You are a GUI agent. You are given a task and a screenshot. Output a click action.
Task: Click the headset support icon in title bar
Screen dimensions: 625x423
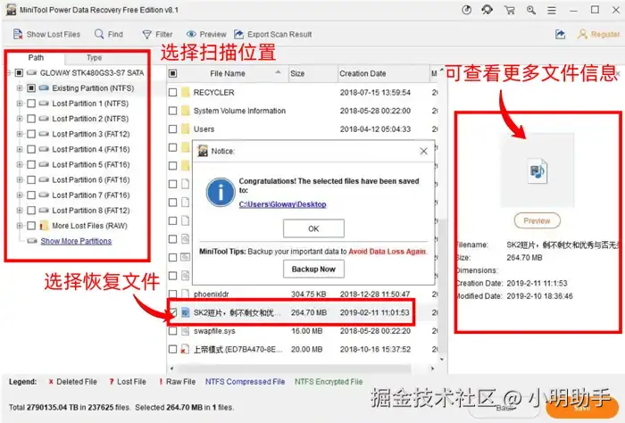click(487, 10)
